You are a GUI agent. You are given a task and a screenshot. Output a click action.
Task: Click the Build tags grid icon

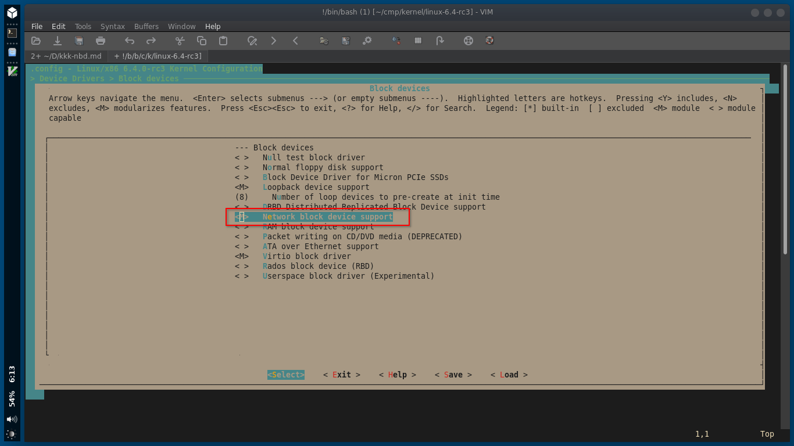click(x=418, y=41)
